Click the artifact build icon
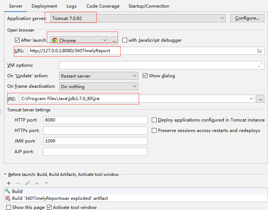This screenshot has height=210, width=268. coord(8,198)
